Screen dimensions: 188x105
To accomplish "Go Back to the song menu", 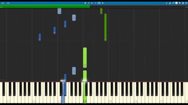I will 3,3.
